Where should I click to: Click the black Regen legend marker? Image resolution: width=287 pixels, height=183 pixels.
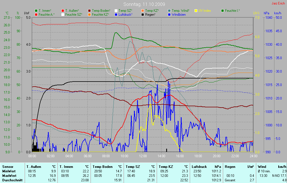143,14
